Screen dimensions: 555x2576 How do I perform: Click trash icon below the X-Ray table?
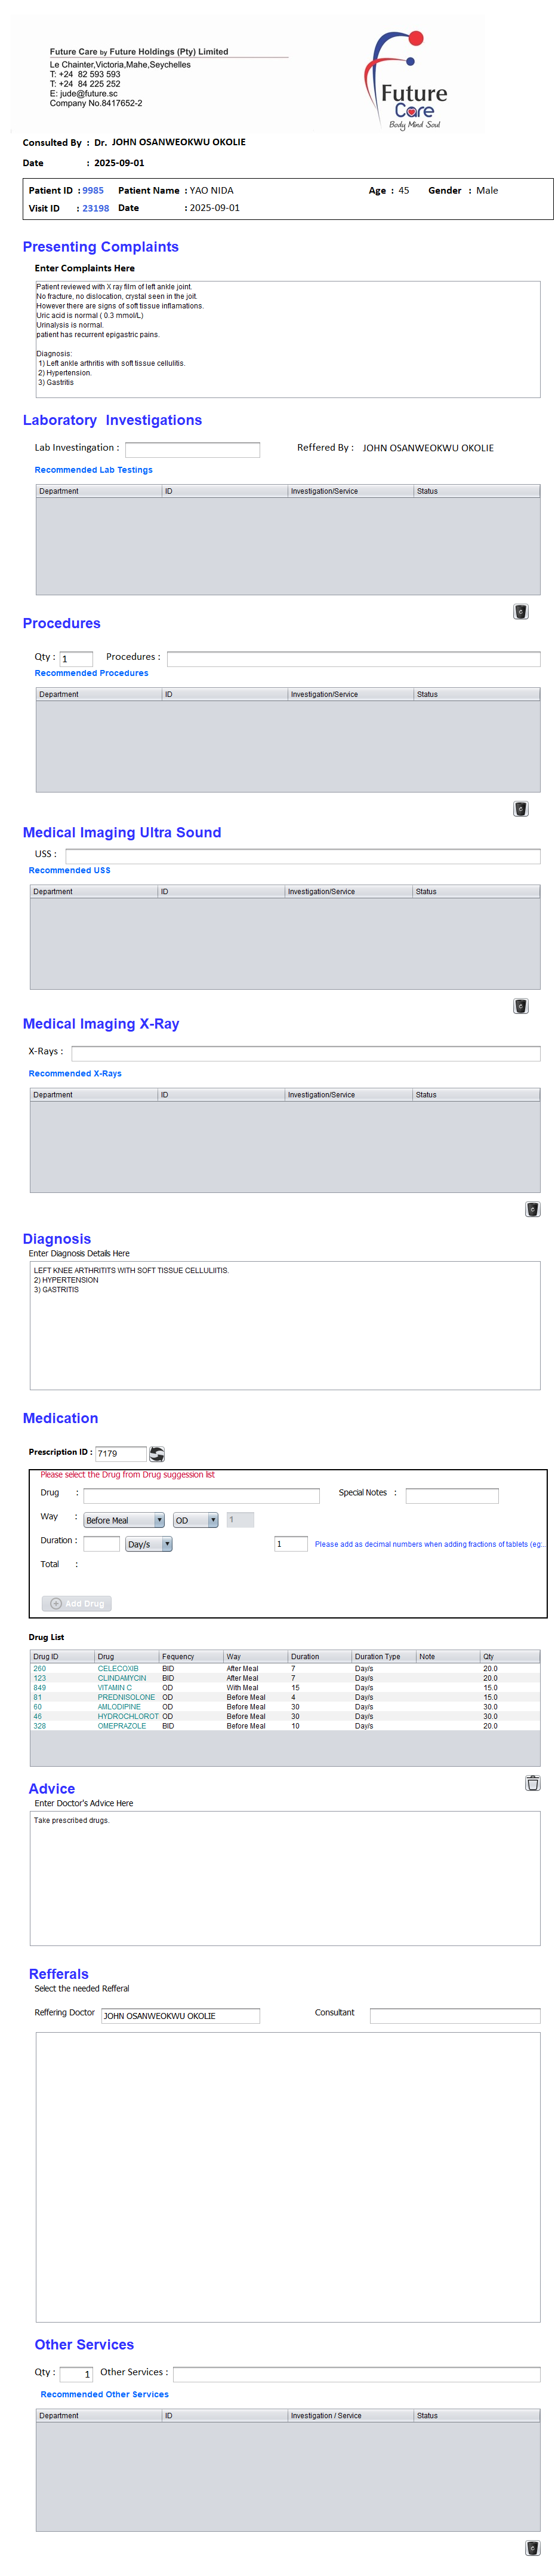click(532, 1208)
